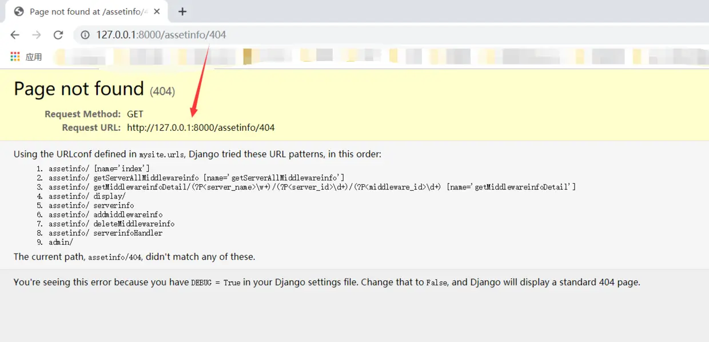Click 'False' in the settings explanation

click(x=436, y=283)
